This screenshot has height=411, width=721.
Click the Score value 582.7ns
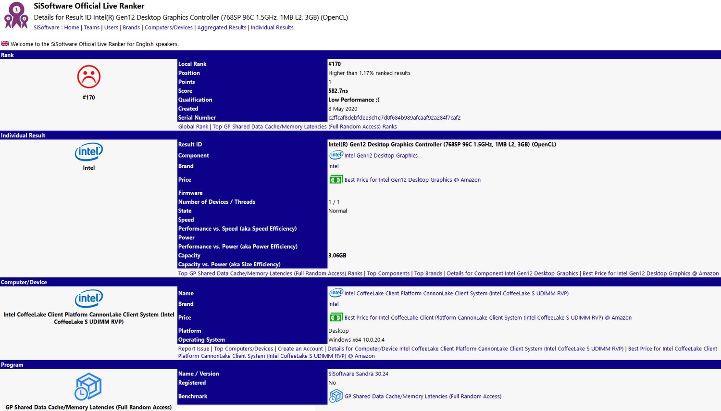pyautogui.click(x=338, y=91)
